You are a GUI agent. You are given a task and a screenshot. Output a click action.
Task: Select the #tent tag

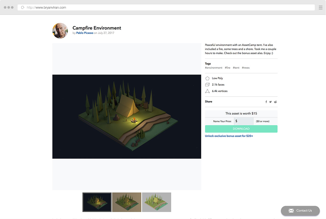click(x=236, y=68)
